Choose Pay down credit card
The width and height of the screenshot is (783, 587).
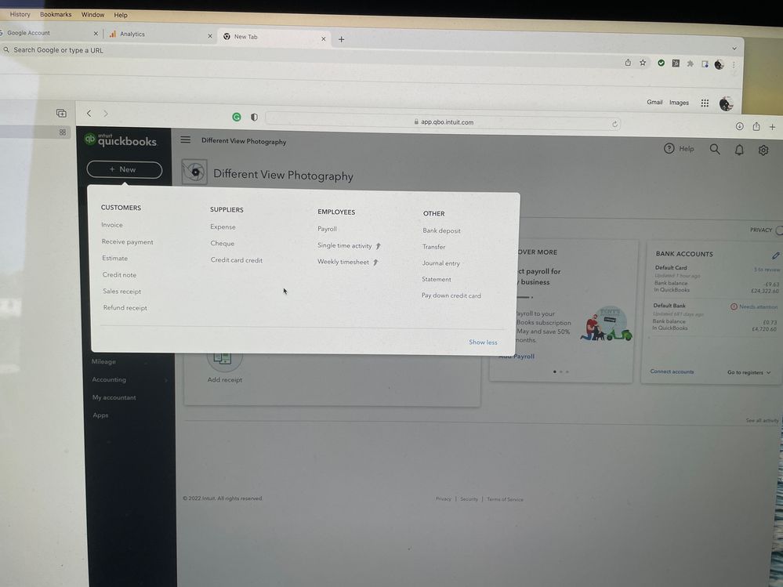click(451, 295)
